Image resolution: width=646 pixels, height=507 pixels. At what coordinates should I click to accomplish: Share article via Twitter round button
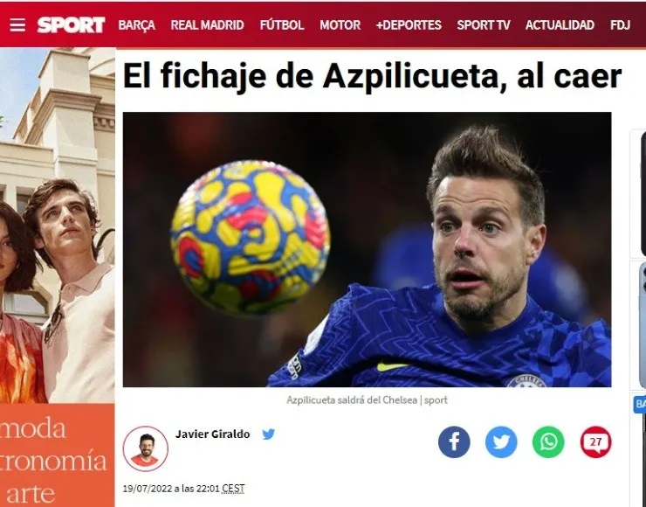(501, 442)
